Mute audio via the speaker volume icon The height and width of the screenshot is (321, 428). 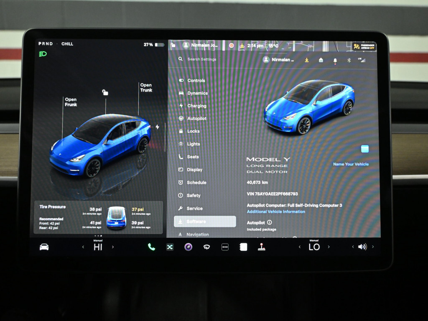pos(362,247)
